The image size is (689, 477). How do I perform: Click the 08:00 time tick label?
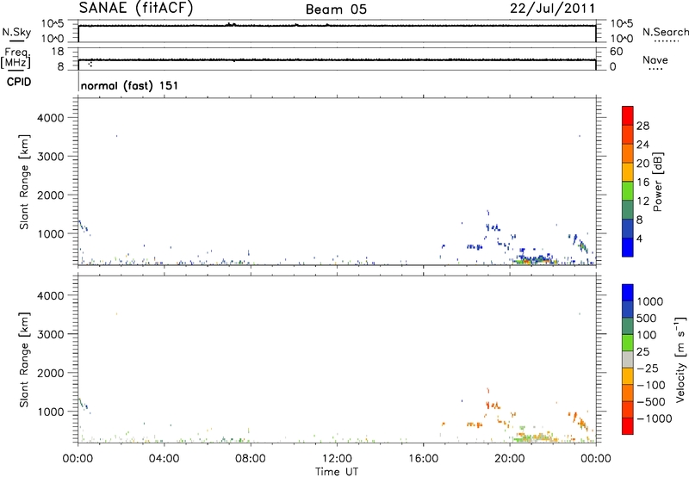251,459
